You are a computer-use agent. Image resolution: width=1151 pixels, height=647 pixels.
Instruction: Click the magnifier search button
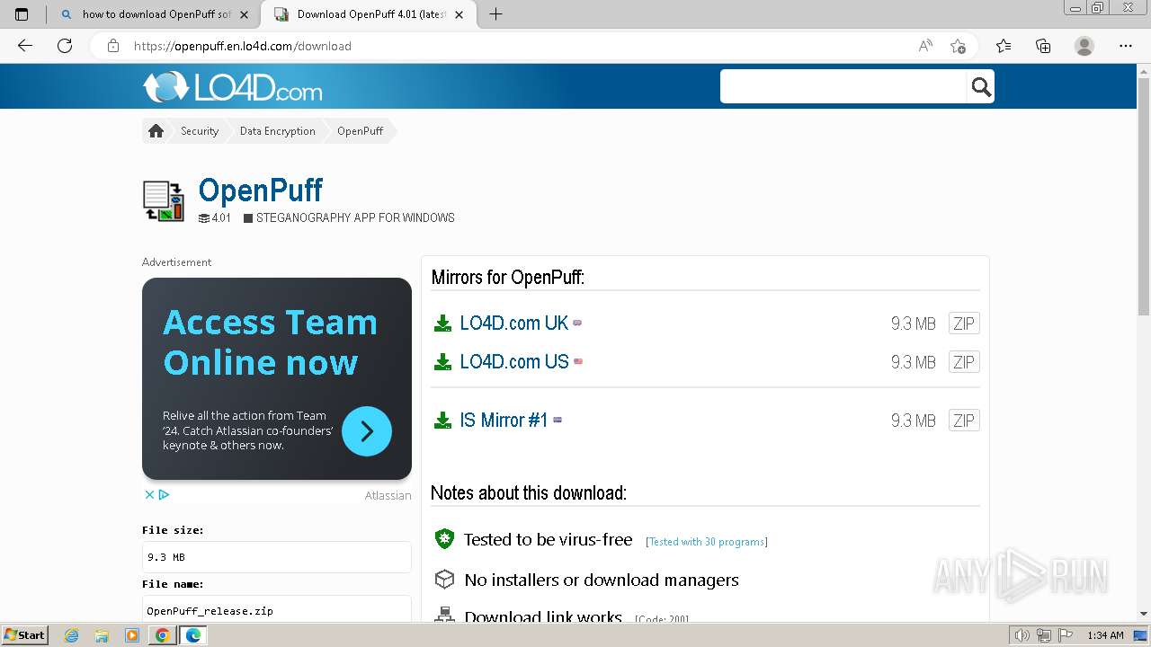[981, 86]
